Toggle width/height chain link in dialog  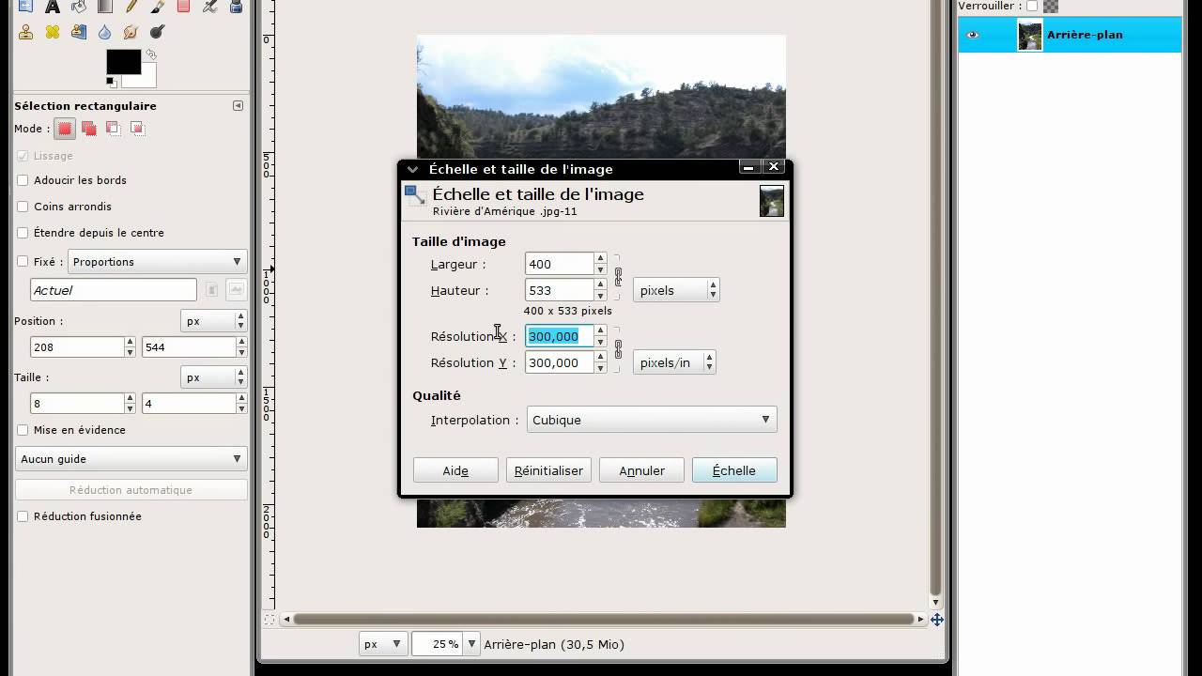pyautogui.click(x=618, y=277)
